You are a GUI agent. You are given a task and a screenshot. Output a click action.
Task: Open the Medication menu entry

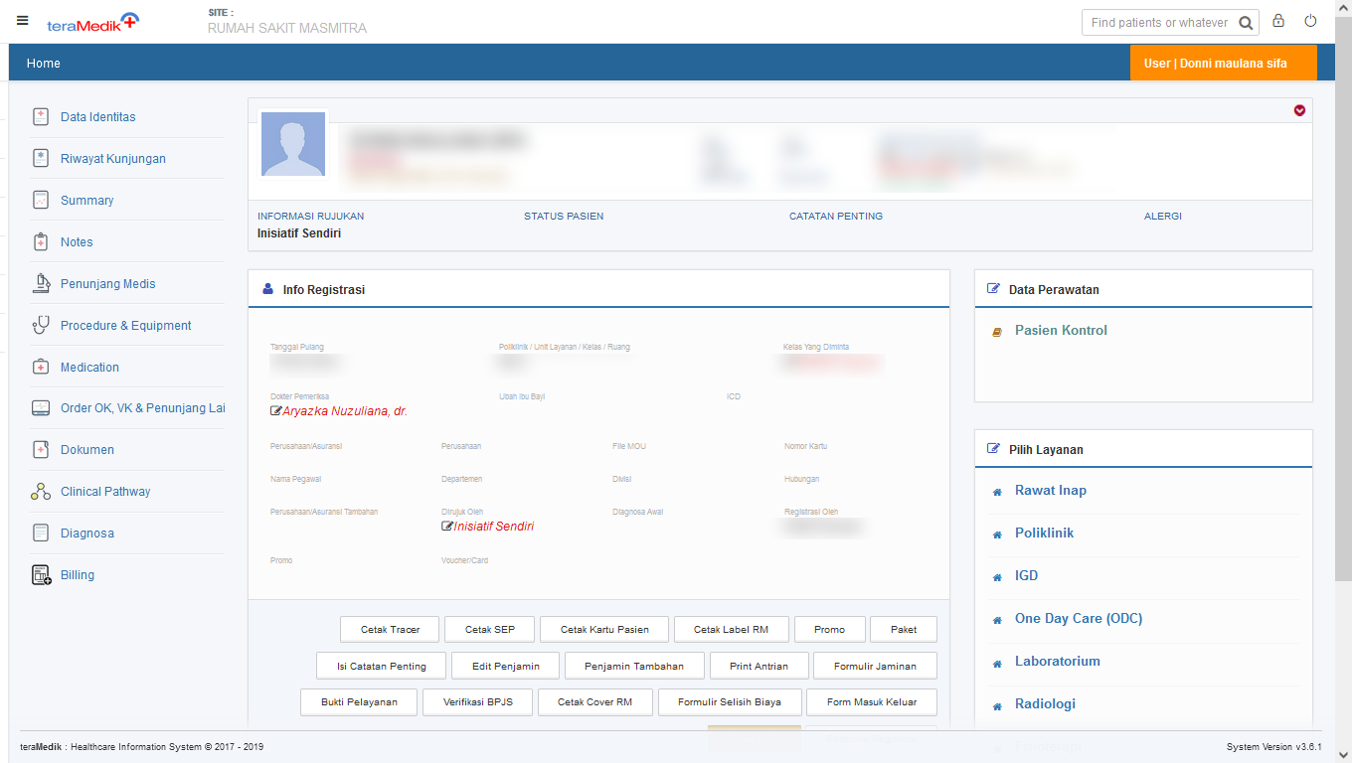coord(89,368)
